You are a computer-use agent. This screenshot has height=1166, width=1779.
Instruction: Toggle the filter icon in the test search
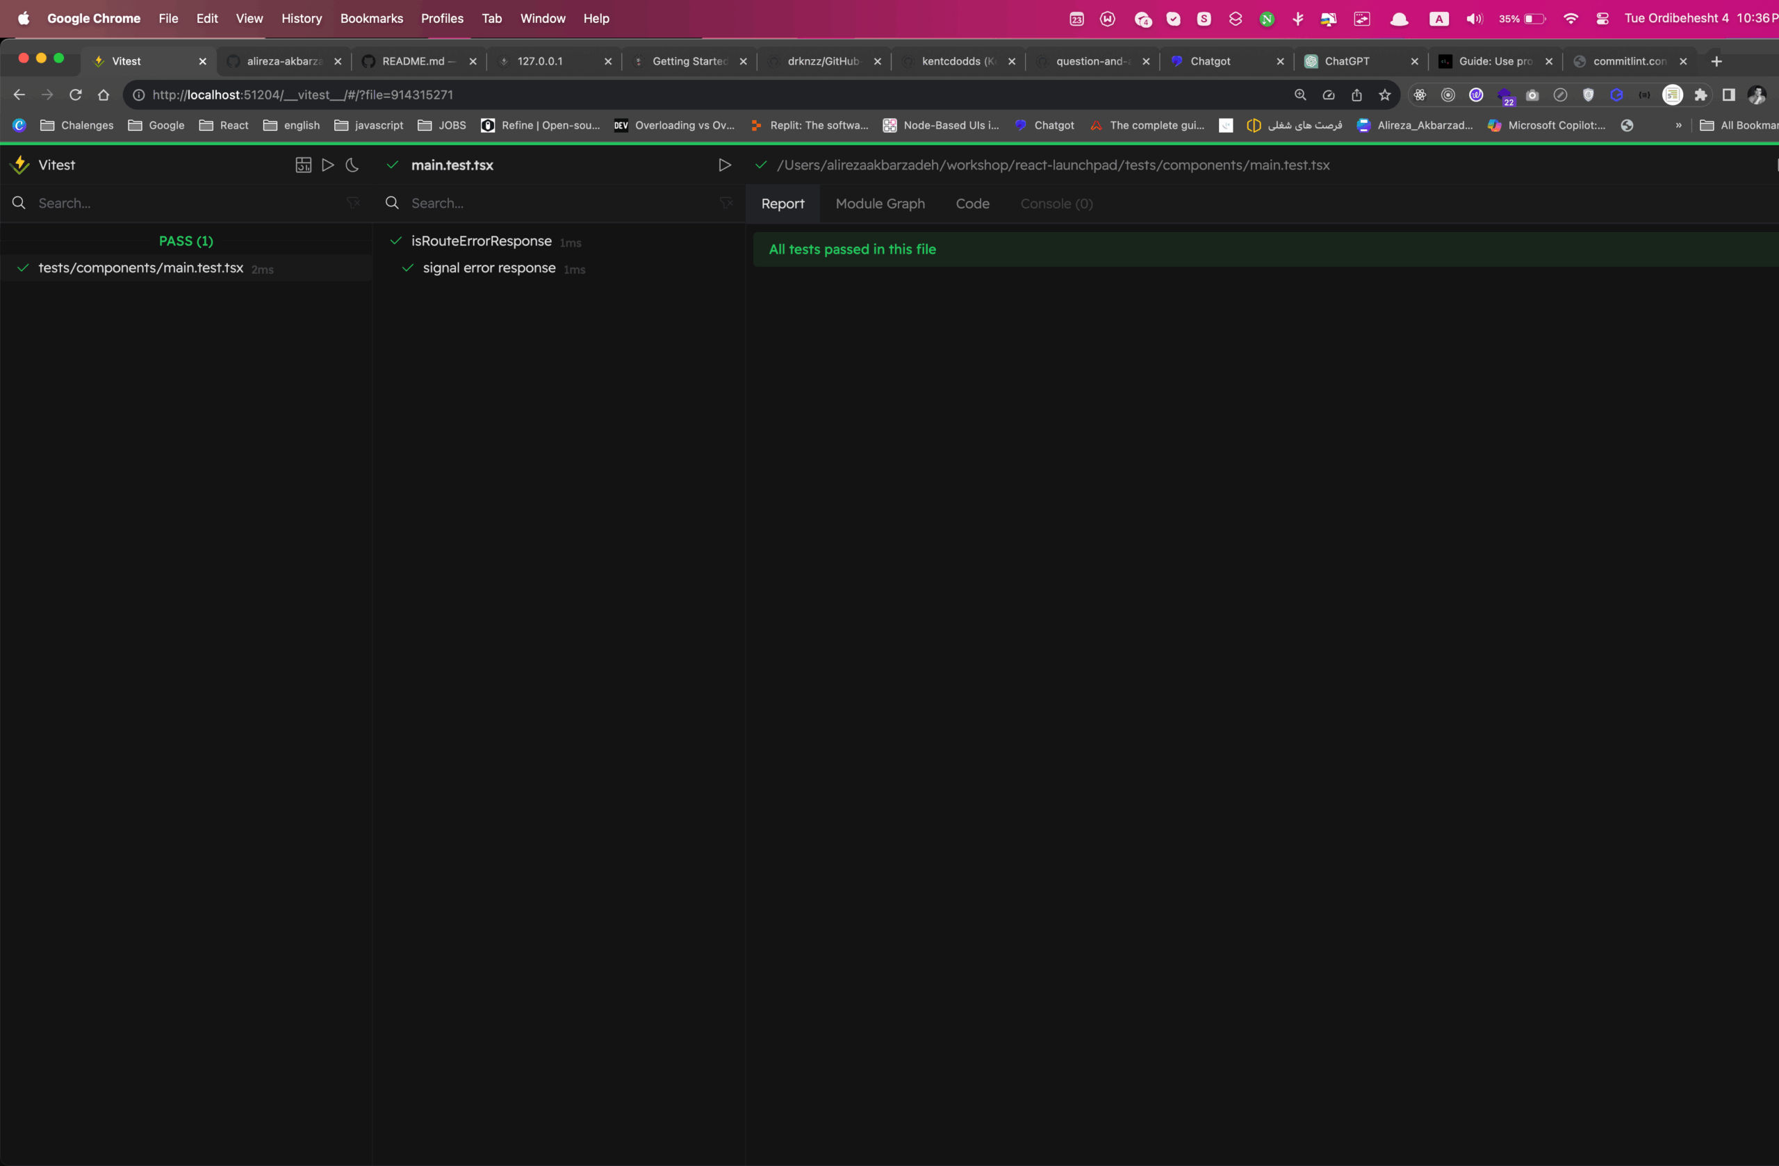coord(725,202)
